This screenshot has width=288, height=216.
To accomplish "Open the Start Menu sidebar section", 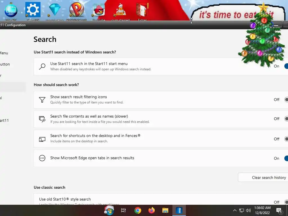I will click(x=4, y=53).
